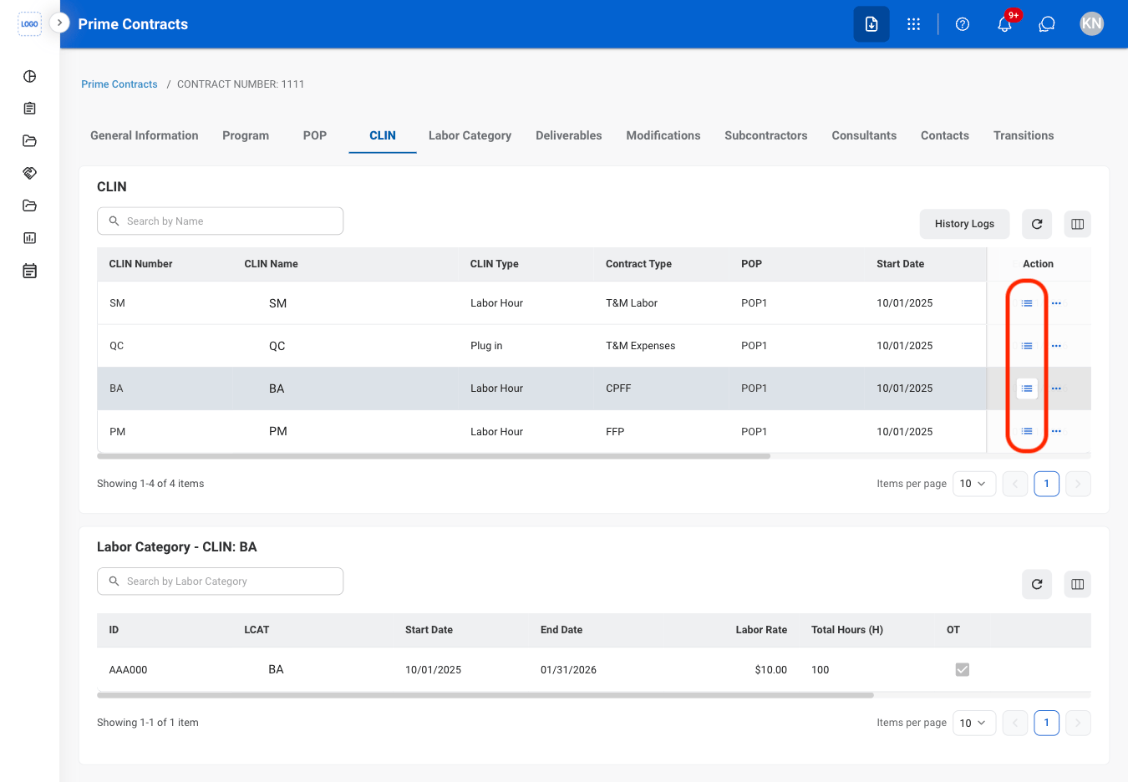Open more actions for QC row
This screenshot has width=1128, height=782.
[x=1056, y=346]
